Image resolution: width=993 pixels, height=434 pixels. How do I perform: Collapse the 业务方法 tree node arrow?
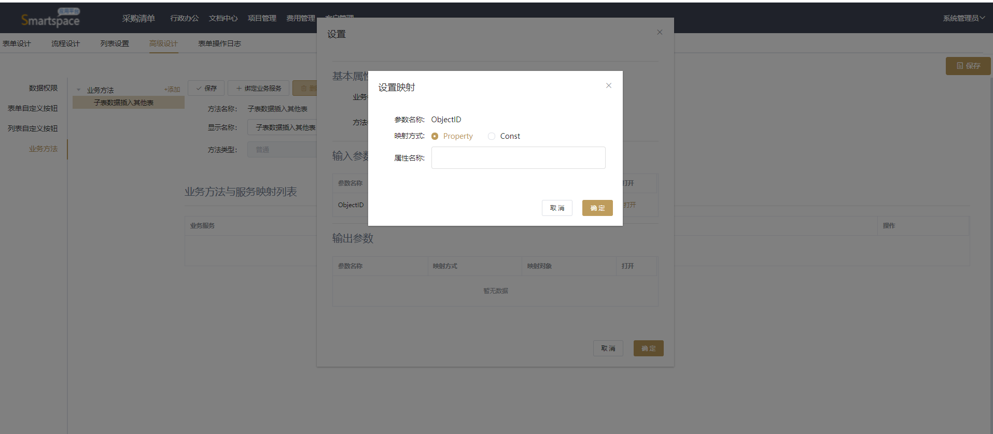point(79,90)
